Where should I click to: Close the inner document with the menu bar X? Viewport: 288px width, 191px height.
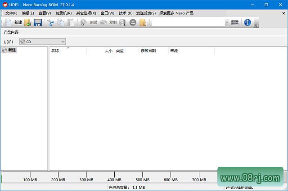(283, 13)
